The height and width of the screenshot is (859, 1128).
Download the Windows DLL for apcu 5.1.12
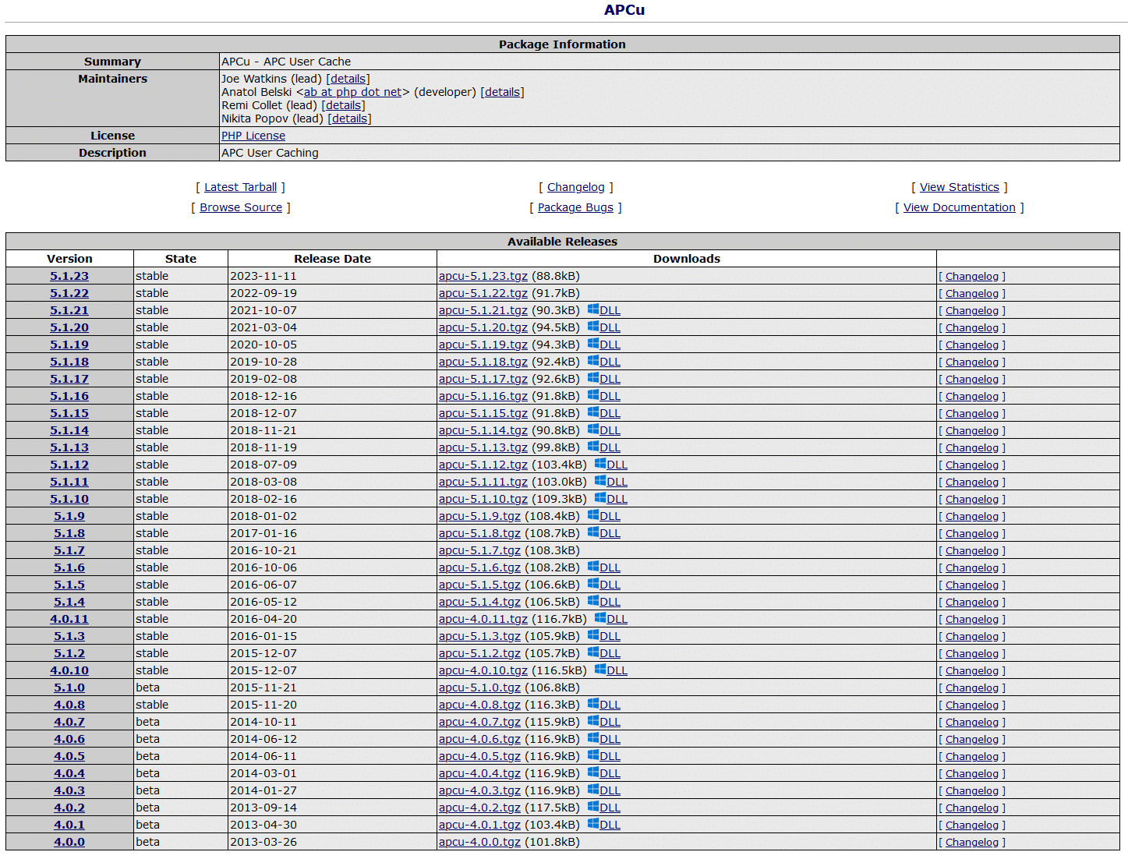coord(611,465)
